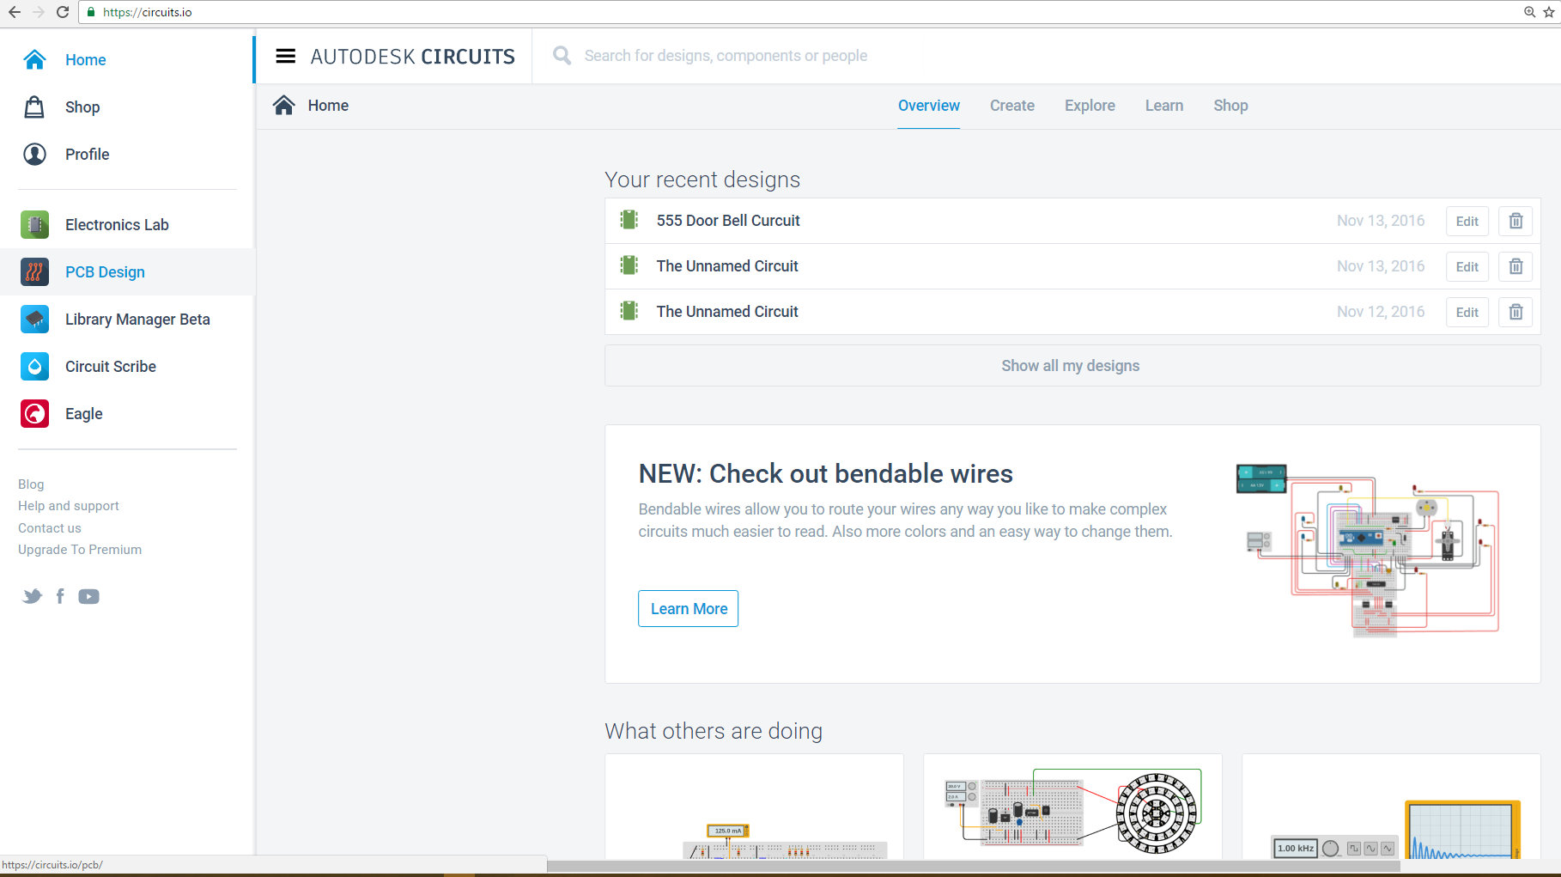This screenshot has height=877, width=1561.
Task: Open the Shop bag icon in sidebar
Action: coord(34,107)
